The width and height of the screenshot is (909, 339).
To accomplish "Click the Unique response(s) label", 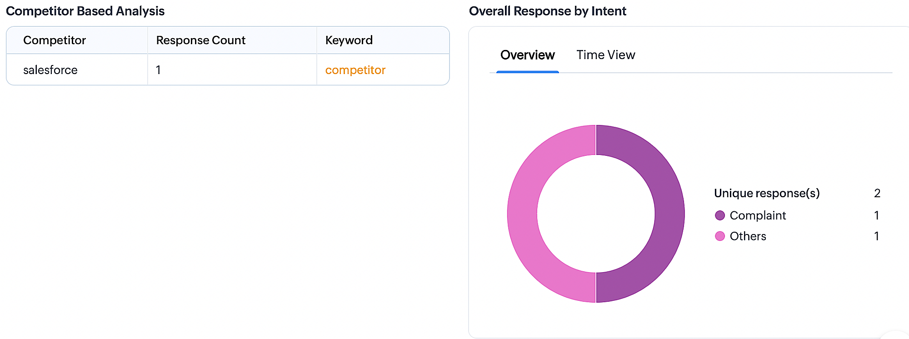I will [x=767, y=193].
